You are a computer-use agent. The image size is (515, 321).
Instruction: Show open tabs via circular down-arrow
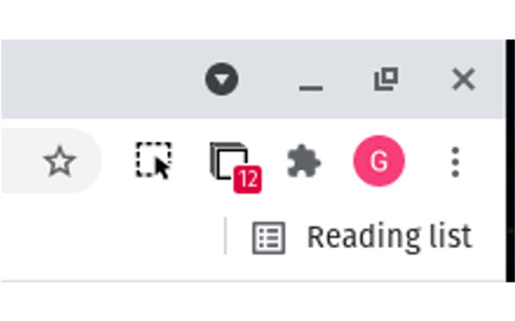pos(222,79)
